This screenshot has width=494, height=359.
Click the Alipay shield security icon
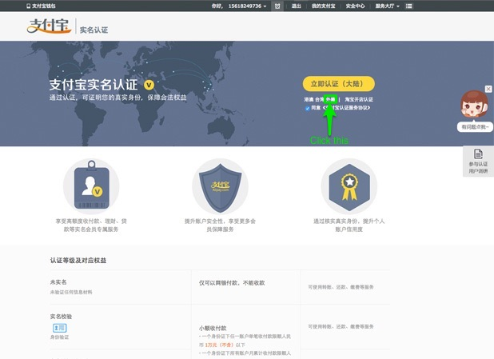(x=220, y=185)
